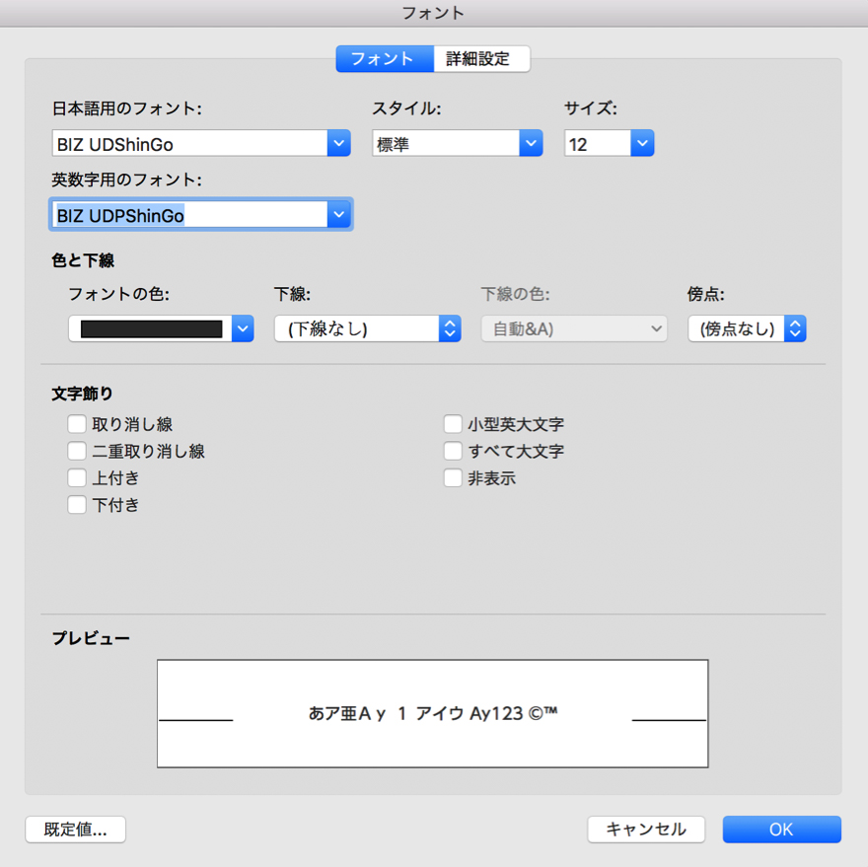Open the 詳細設定 tab
Viewport: 868px width, 867px height.
pyautogui.click(x=481, y=58)
